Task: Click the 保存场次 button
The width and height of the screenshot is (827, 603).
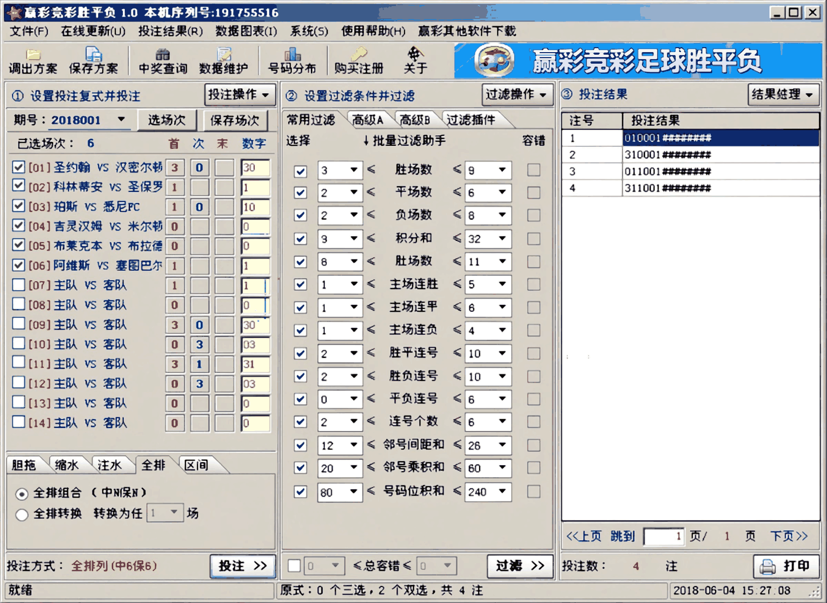Action: 235,120
